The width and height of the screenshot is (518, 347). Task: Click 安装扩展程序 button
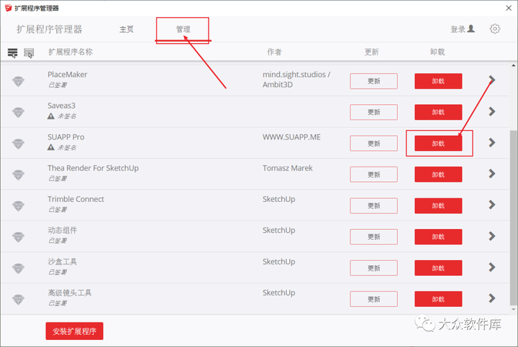tap(74, 331)
